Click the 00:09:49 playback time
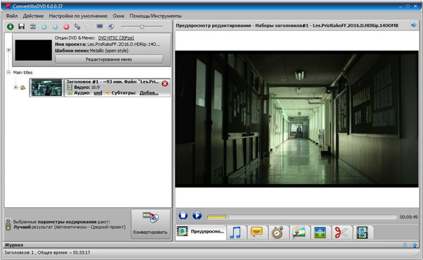Viewport: 423px width, 260px height. point(408,217)
